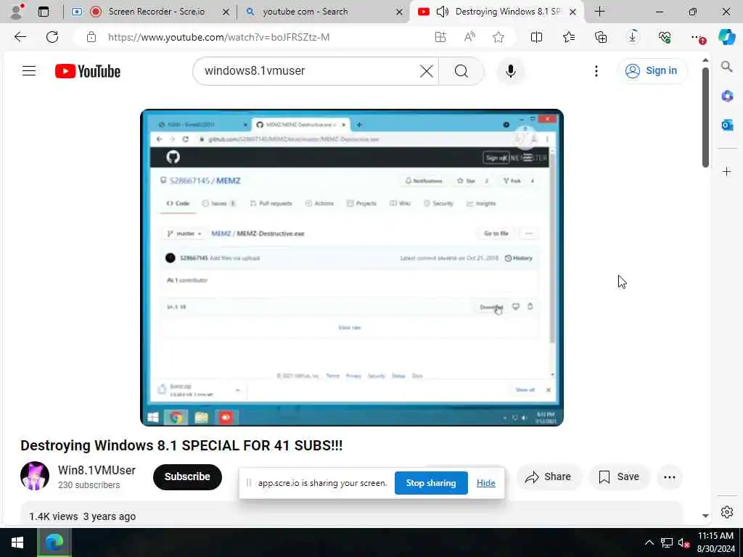View site information lock icon
Screen dimensions: 743x557
(x=91, y=37)
